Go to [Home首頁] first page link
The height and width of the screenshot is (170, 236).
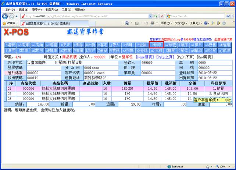click(145, 57)
